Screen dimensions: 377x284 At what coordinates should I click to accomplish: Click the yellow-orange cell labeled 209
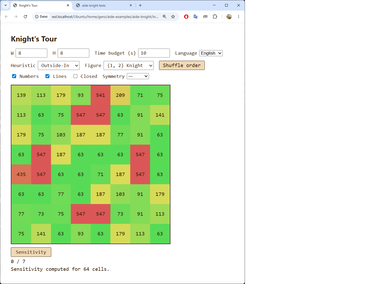(x=120, y=95)
